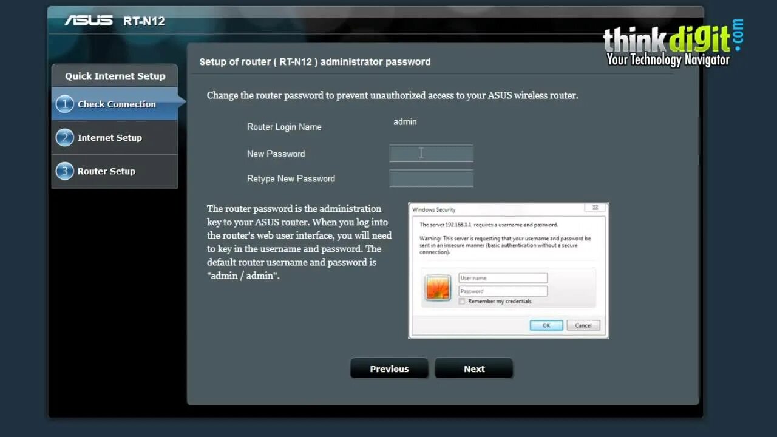This screenshot has height=437, width=777.
Task: Click the Router Login Name label
Action: pos(284,127)
